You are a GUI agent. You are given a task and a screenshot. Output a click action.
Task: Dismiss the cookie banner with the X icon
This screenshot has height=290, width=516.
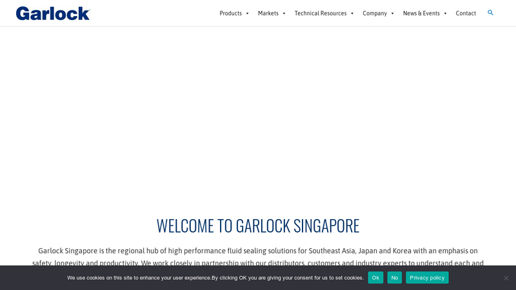(x=506, y=278)
